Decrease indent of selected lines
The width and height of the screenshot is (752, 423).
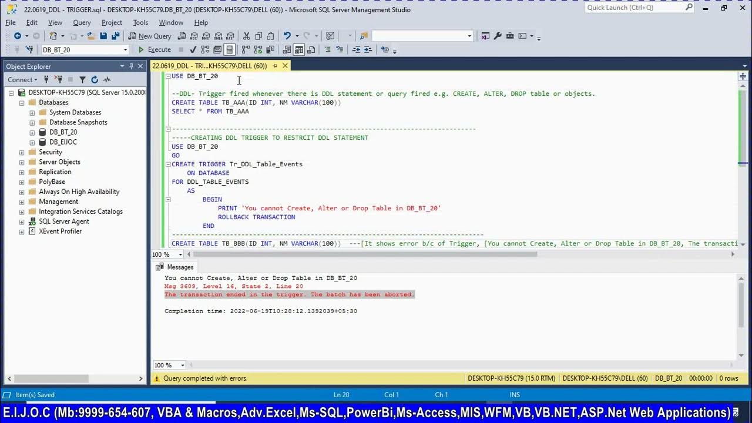pyautogui.click(x=356, y=50)
